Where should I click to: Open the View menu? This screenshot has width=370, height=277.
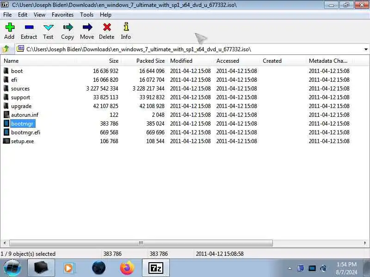click(39, 15)
